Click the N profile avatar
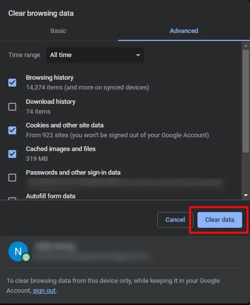Image resolution: width=250 pixels, height=305 pixels. point(18,251)
